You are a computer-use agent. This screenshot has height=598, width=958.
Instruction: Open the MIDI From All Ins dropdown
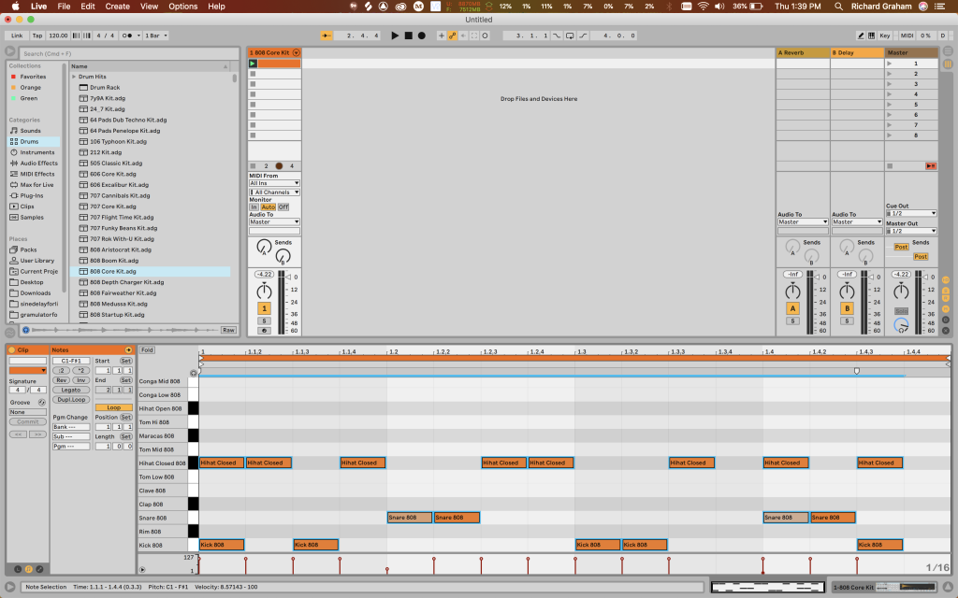coord(274,183)
